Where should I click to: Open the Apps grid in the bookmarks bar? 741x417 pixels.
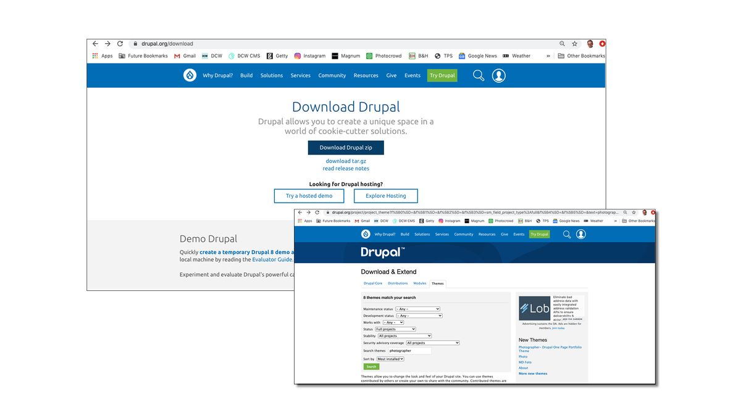[96, 56]
